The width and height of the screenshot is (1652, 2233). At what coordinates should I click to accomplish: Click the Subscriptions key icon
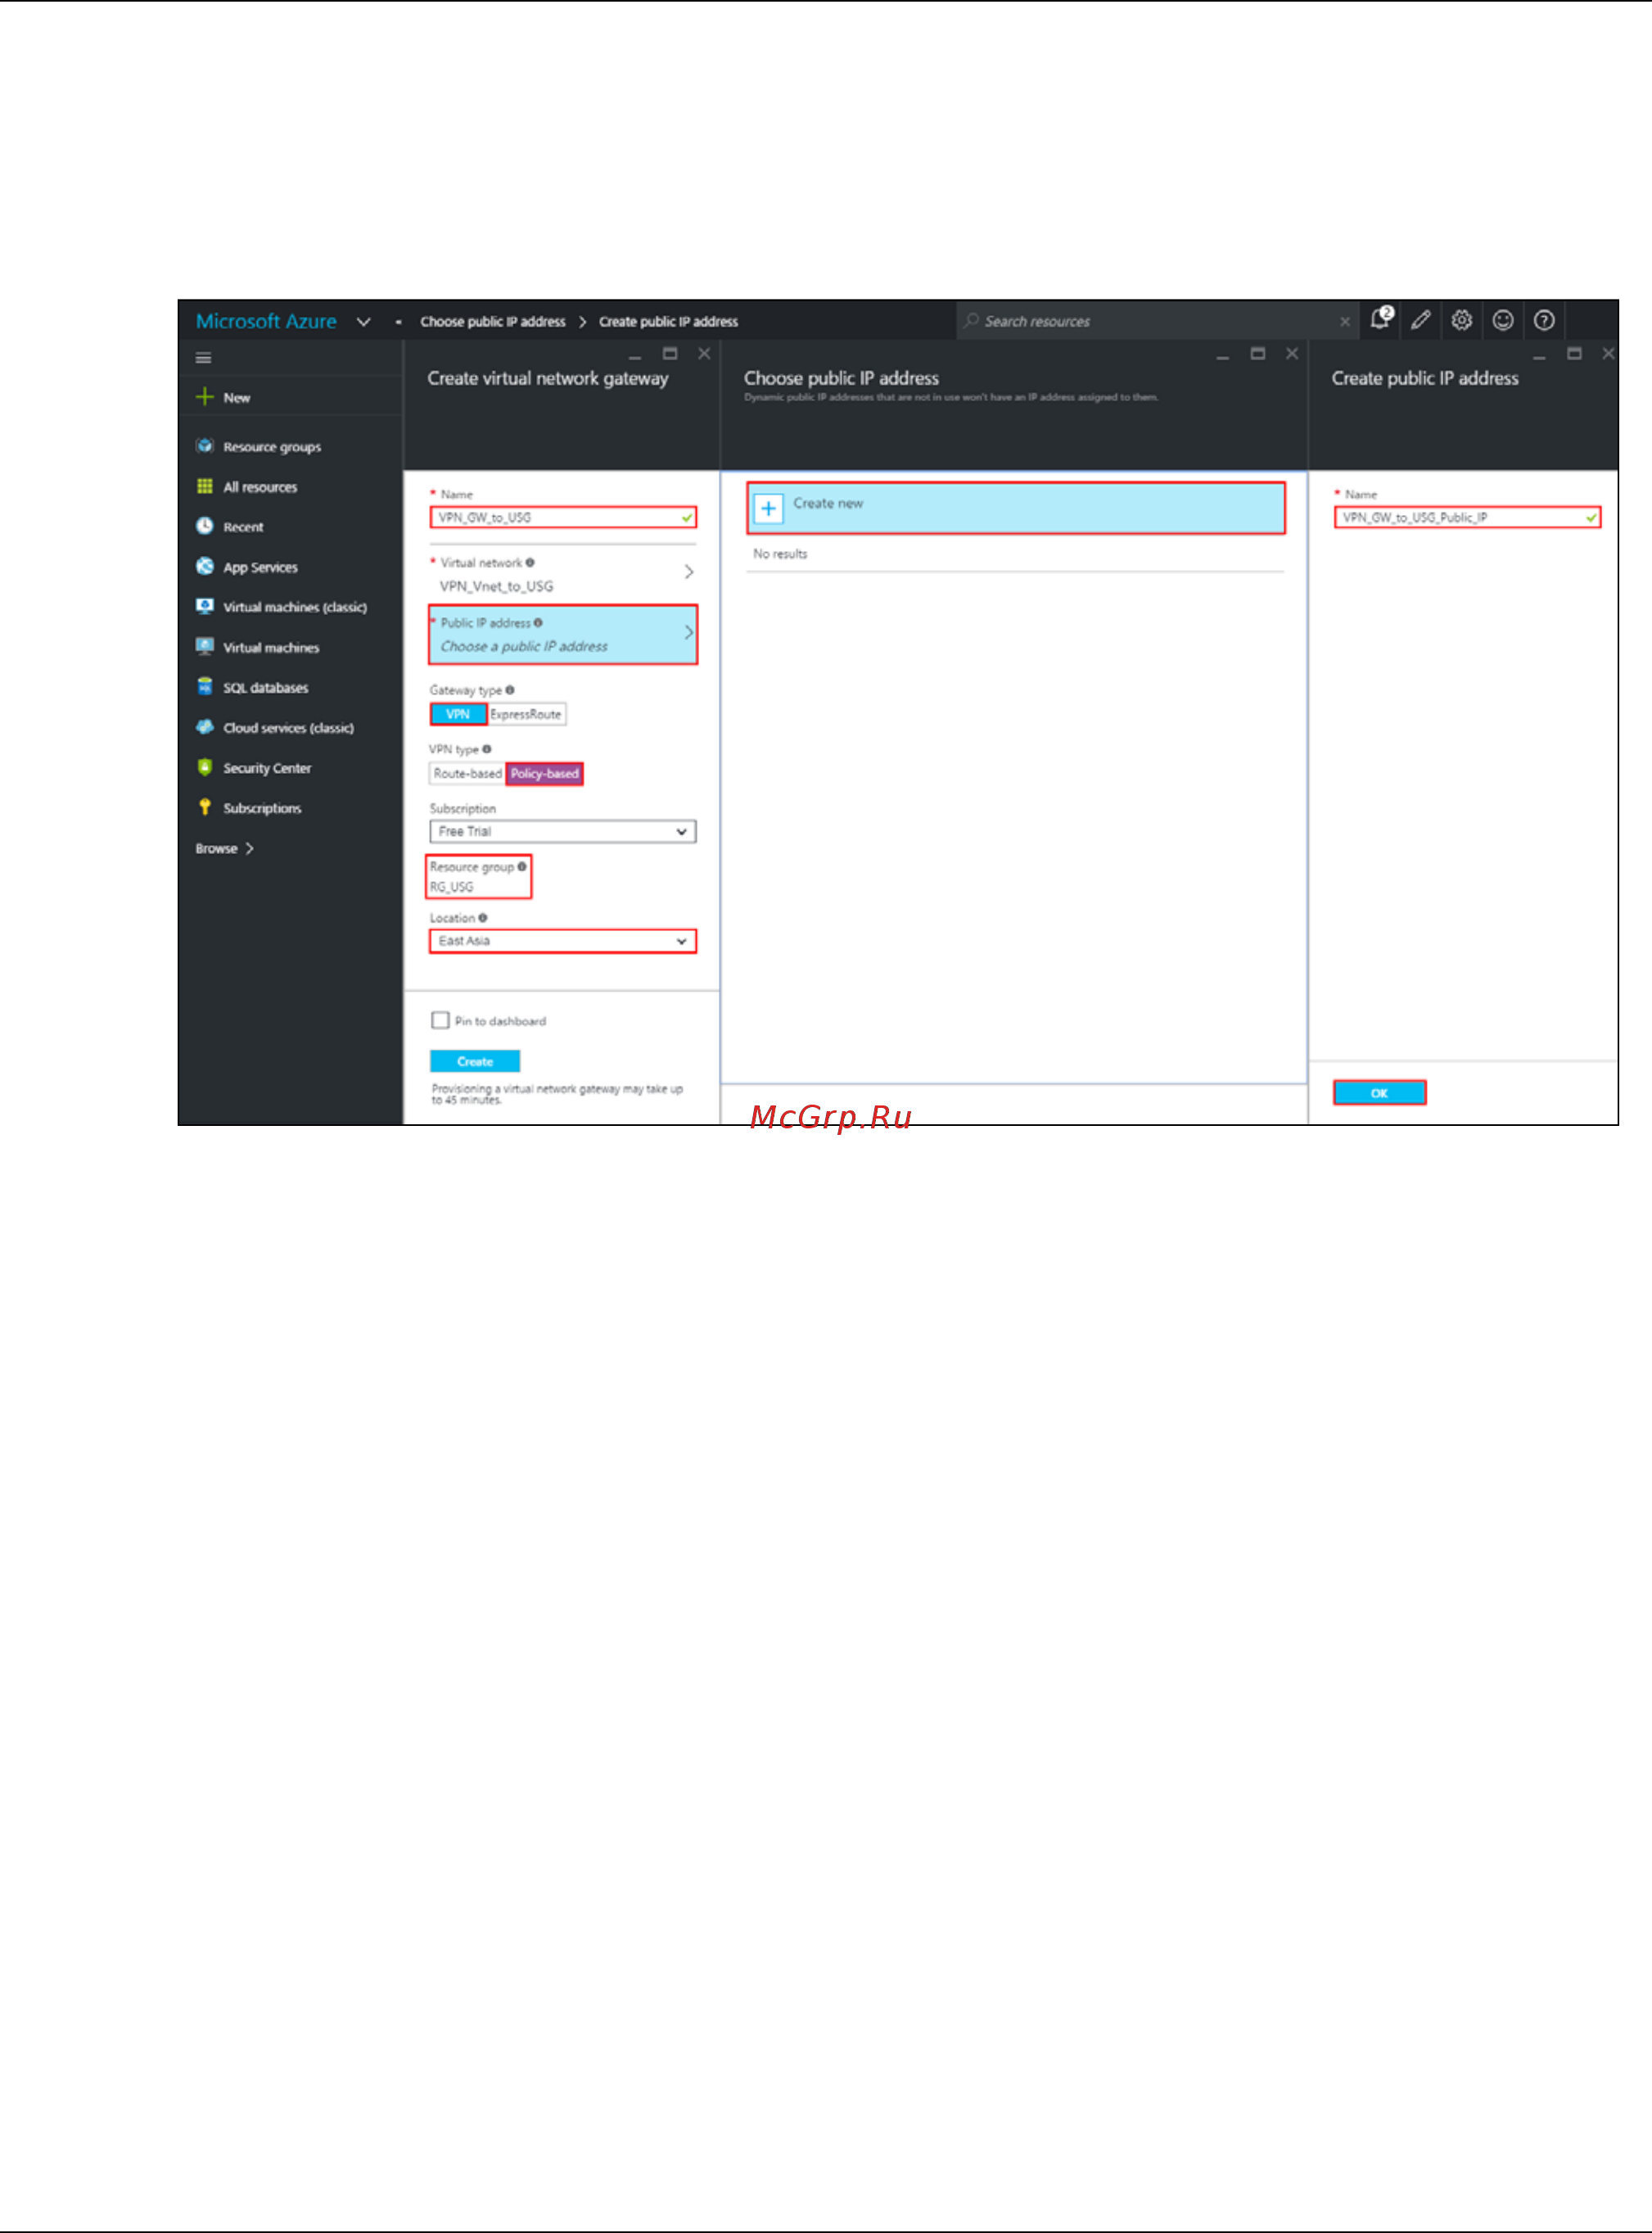point(205,807)
